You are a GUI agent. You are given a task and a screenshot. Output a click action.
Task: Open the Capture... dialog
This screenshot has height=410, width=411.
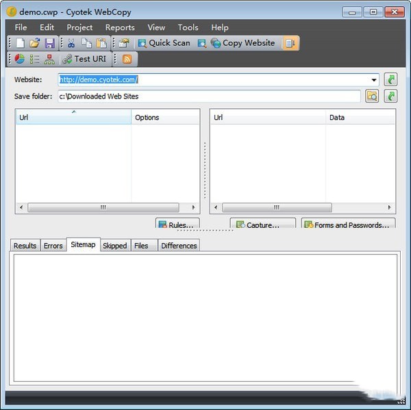click(x=262, y=223)
